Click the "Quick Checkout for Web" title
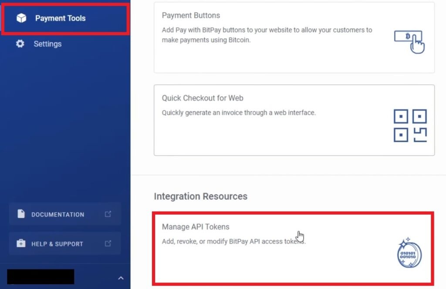 (x=203, y=98)
